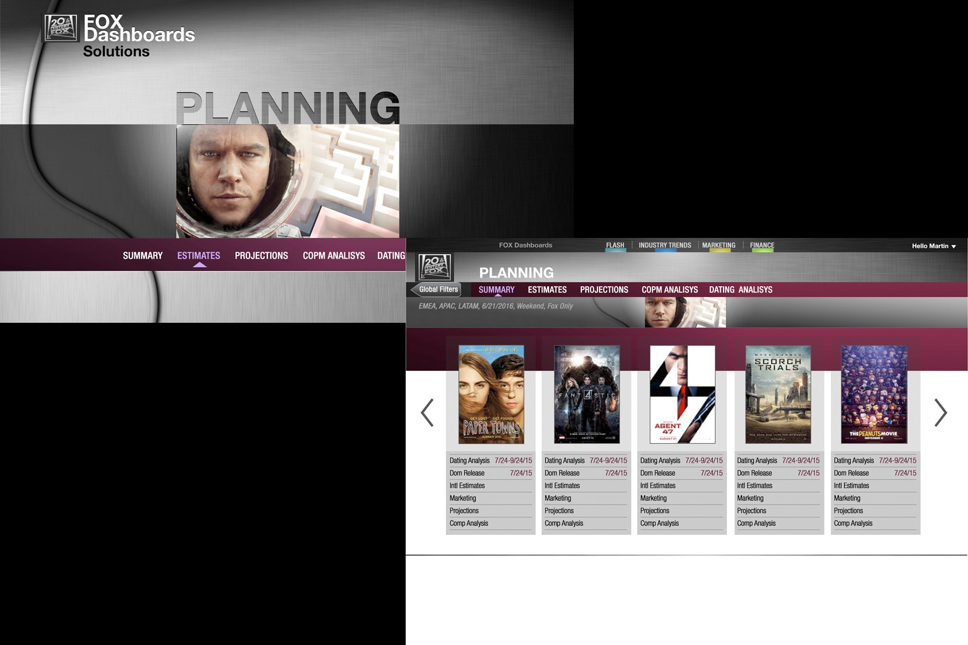Viewport: 968px width, 645px height.
Task: Select COPM ANALISYS tab in dashboard panel
Action: [x=670, y=290]
